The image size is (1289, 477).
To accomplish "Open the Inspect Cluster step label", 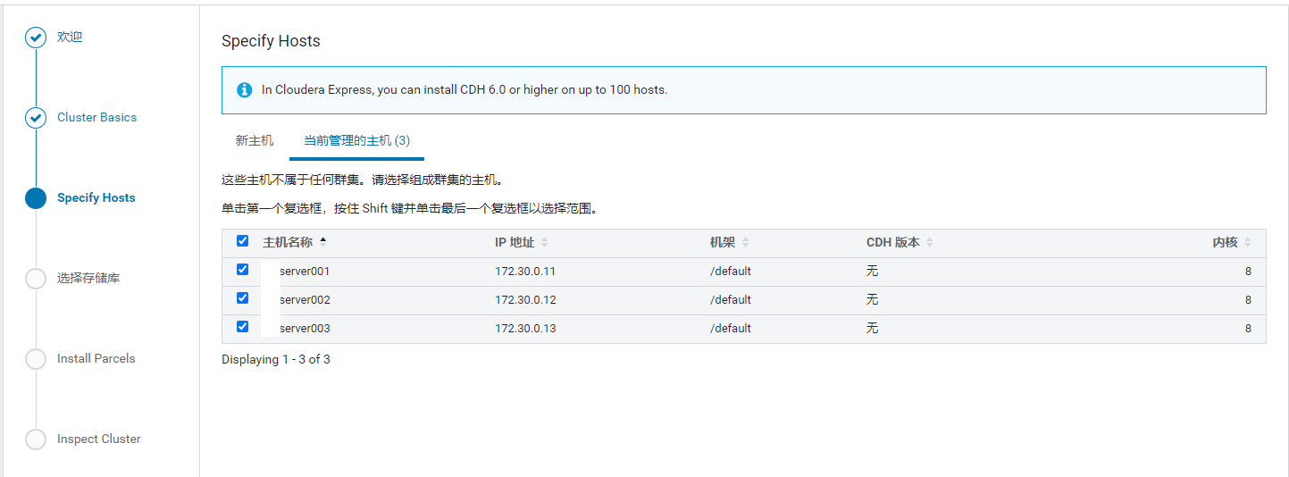I will point(99,439).
